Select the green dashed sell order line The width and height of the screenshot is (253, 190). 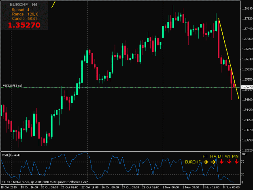[x=121, y=88]
